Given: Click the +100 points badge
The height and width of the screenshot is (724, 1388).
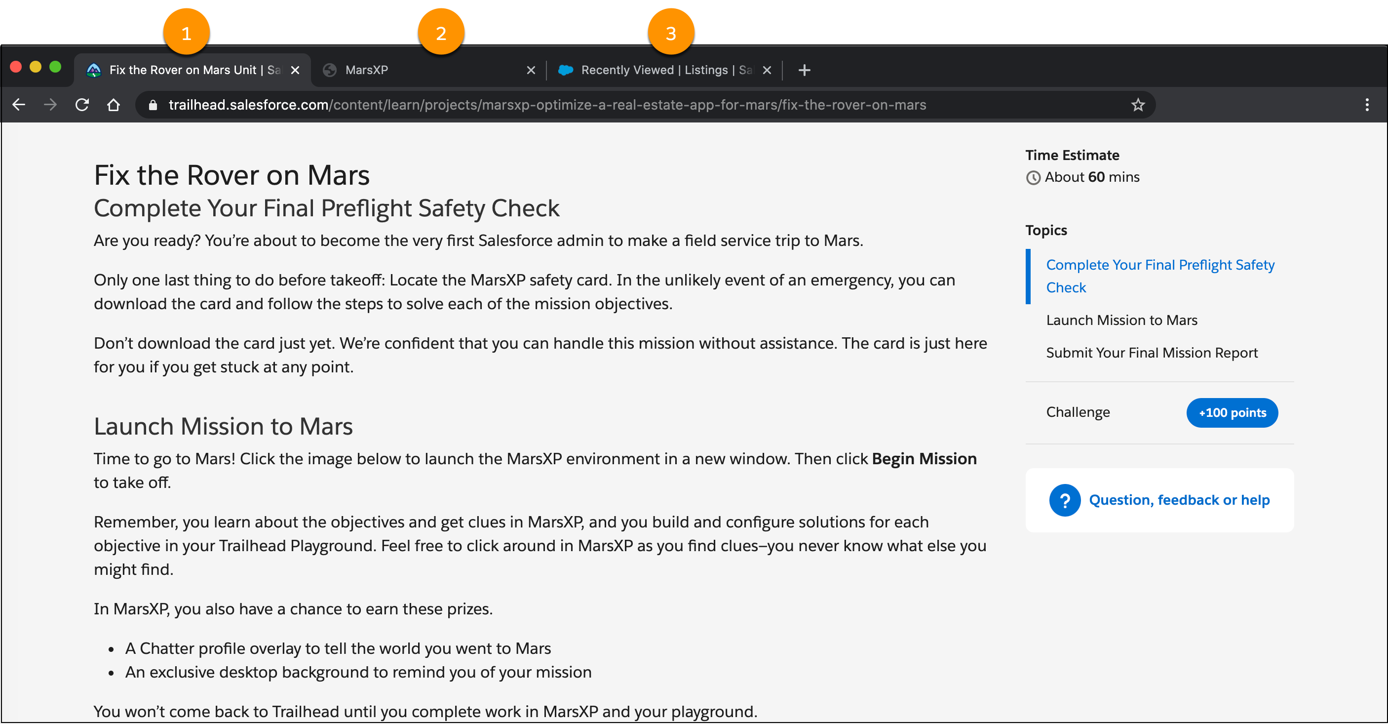Looking at the screenshot, I should [1232, 412].
